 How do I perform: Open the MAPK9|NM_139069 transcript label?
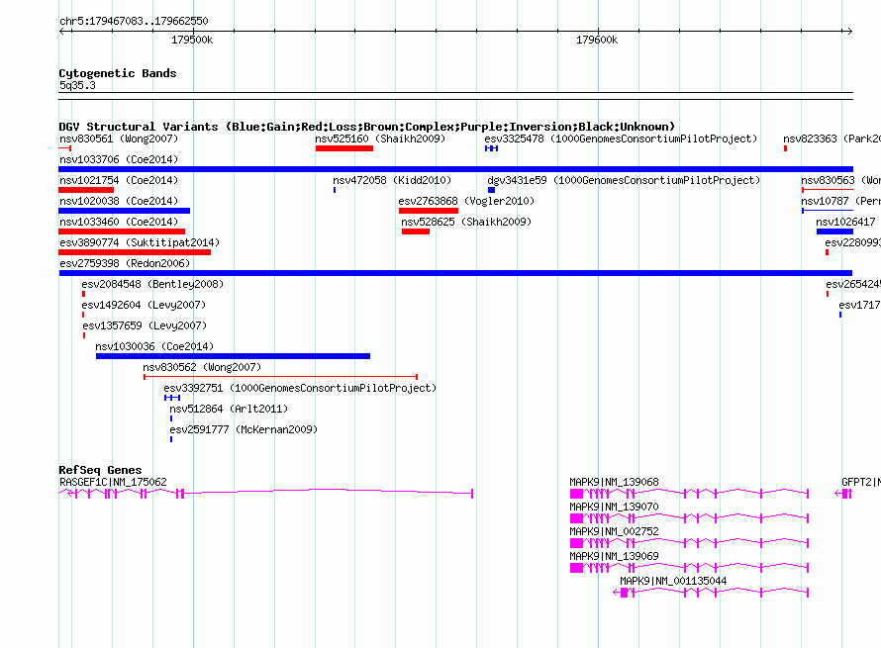pos(614,556)
